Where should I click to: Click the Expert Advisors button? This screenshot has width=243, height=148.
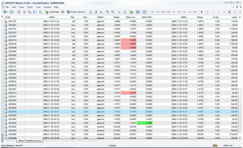pyautogui.click(x=76, y=12)
